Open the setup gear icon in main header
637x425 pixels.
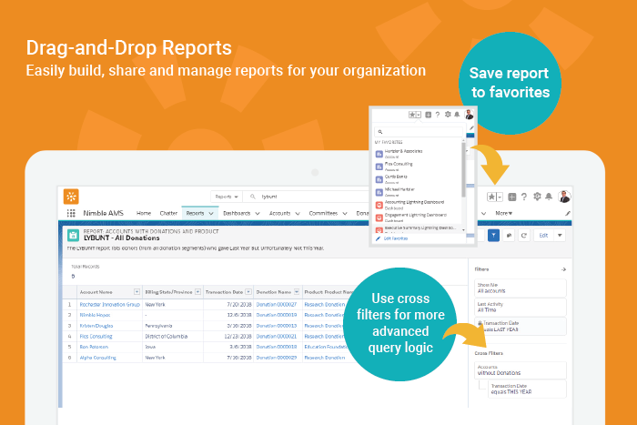(537, 197)
